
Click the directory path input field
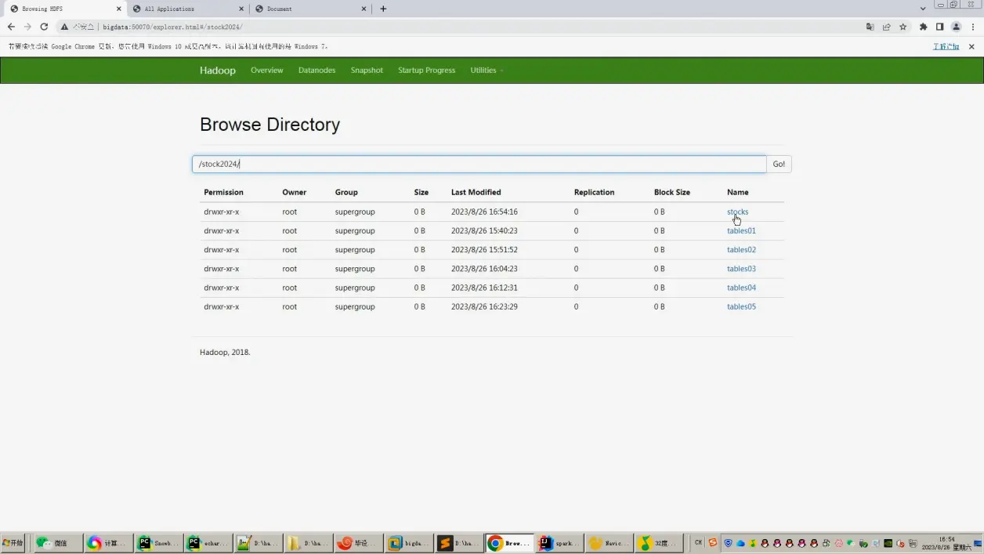click(479, 164)
